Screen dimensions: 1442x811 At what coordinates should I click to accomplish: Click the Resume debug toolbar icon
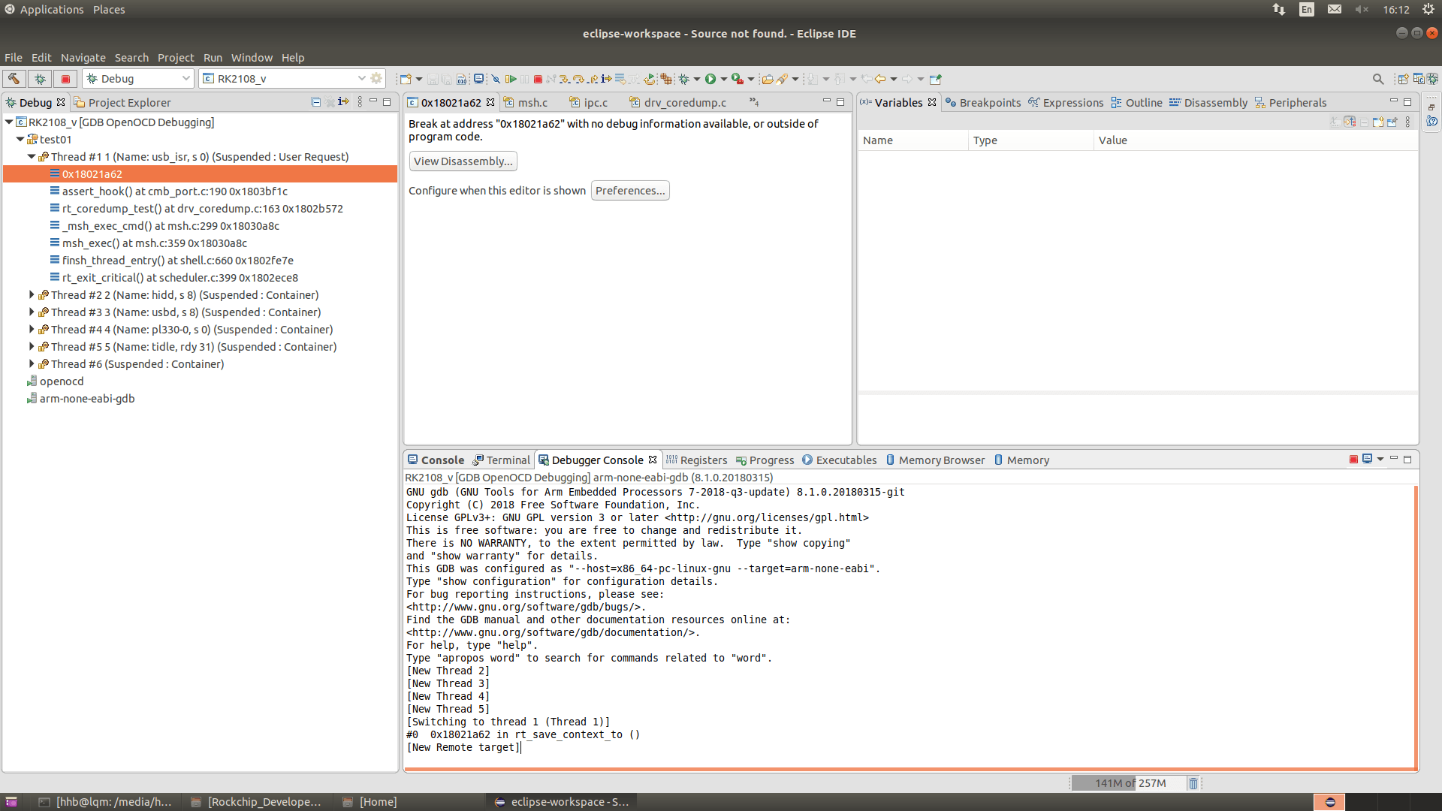511,79
